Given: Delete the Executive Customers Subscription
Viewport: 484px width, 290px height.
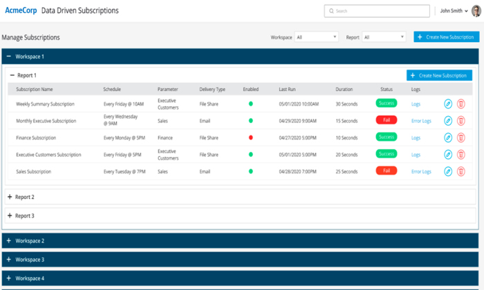Looking at the screenshot, I should pyautogui.click(x=461, y=155).
